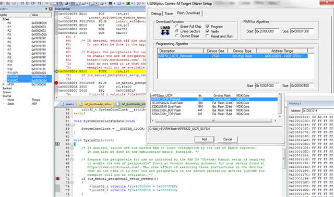Image resolution: width=334 pixels, height=197 pixels.
Task: Click the red breakpoint marker on source line 72
Action: click(x=57, y=179)
